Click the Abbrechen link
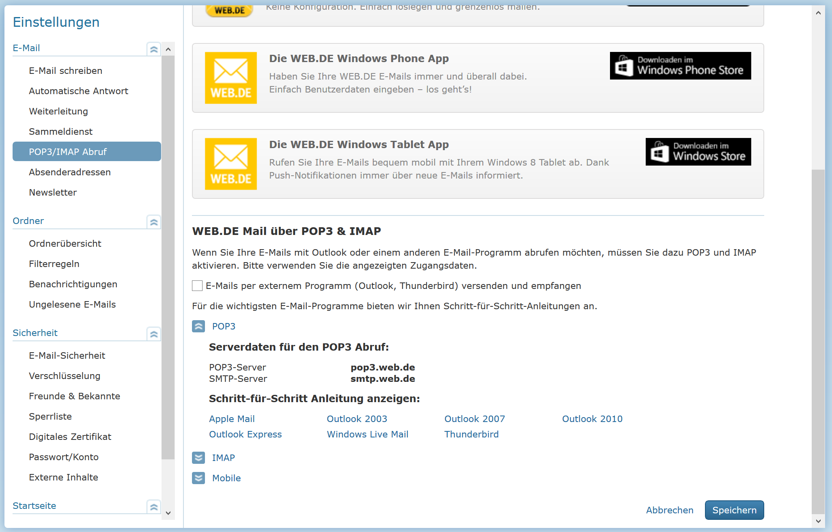This screenshot has height=532, width=832. [670, 510]
